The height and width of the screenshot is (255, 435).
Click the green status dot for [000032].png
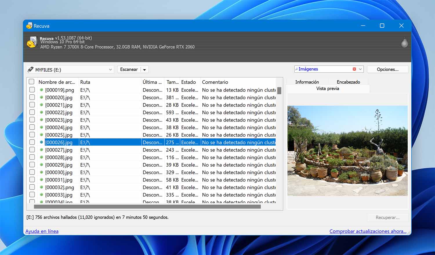pyautogui.click(x=41, y=187)
